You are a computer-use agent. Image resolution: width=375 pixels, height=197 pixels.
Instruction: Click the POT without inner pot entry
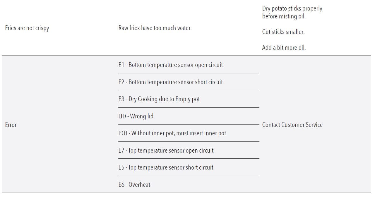tap(173, 133)
